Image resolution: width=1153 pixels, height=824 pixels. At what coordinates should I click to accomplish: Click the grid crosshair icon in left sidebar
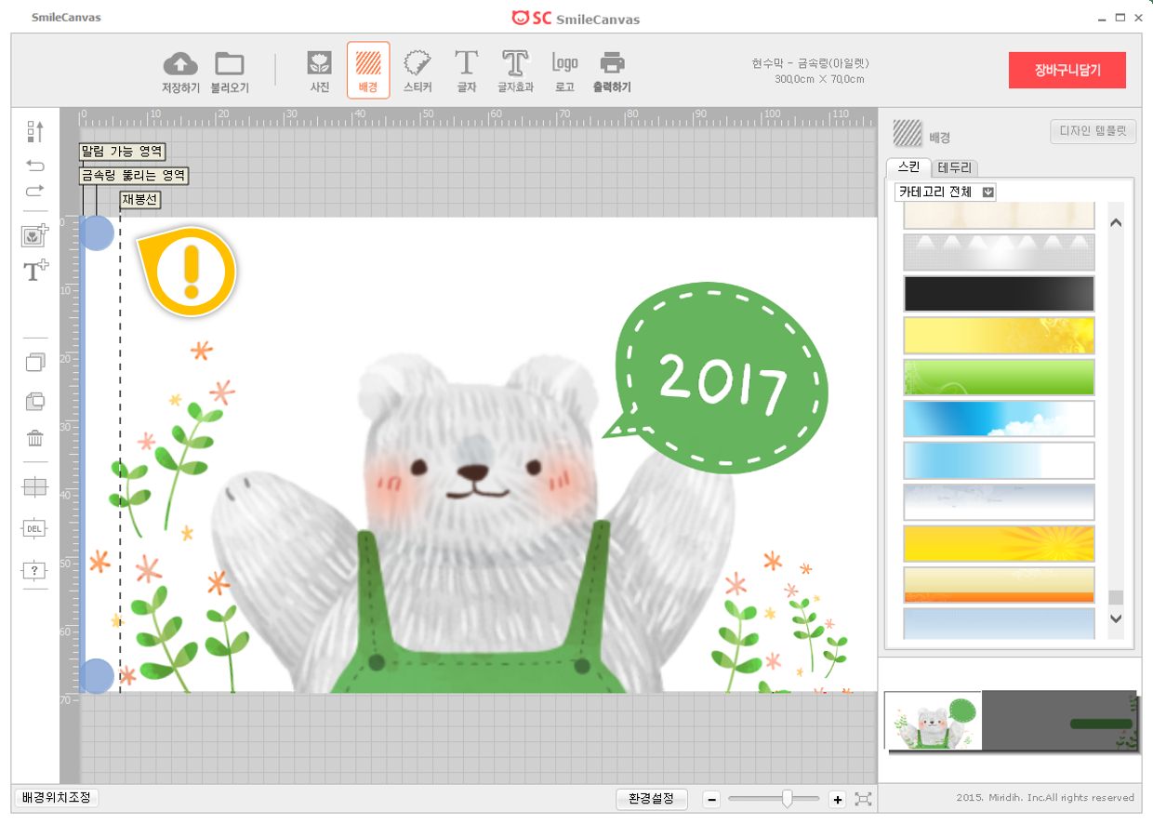coord(34,487)
